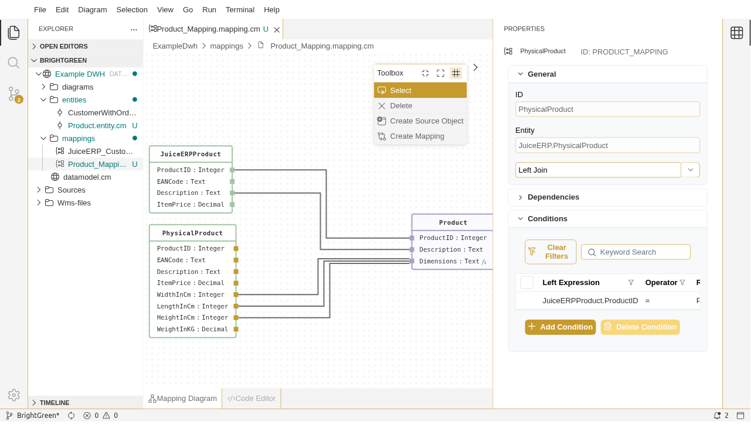Viewport: 751px width, 439px height.
Task: Open notifications bell in status bar
Action: point(717,416)
